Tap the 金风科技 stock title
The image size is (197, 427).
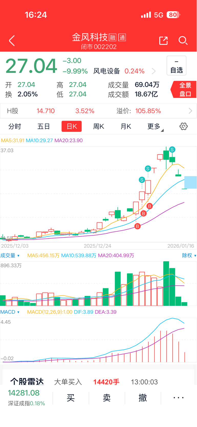[90, 37]
